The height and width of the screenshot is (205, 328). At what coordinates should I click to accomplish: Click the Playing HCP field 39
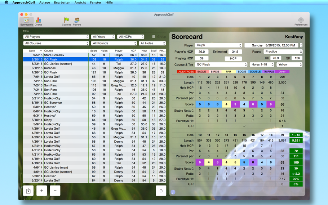pos(201,58)
